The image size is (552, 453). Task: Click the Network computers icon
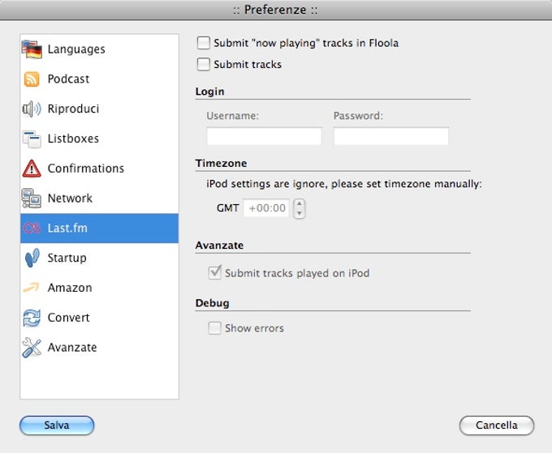(32, 199)
